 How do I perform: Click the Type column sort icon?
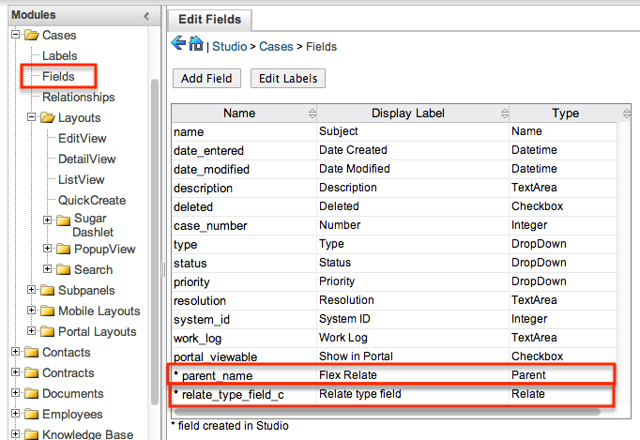(x=625, y=114)
